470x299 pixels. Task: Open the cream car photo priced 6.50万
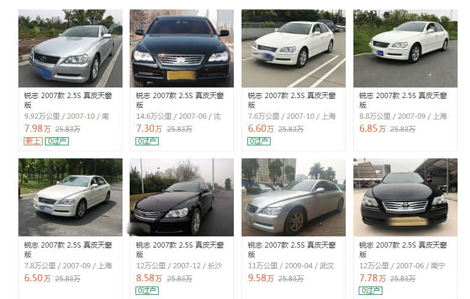(x=70, y=197)
